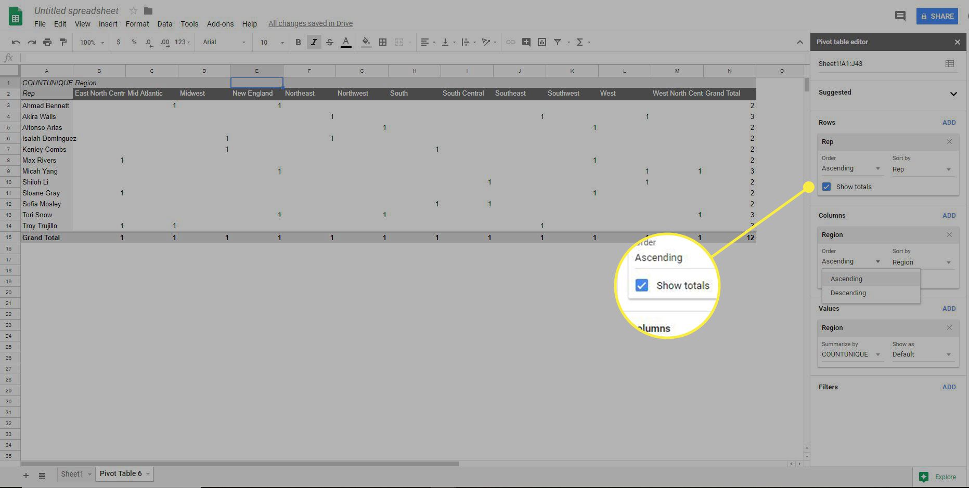Screen dimensions: 969x488
Task: Click the Merge cells icon
Action: [x=399, y=42]
